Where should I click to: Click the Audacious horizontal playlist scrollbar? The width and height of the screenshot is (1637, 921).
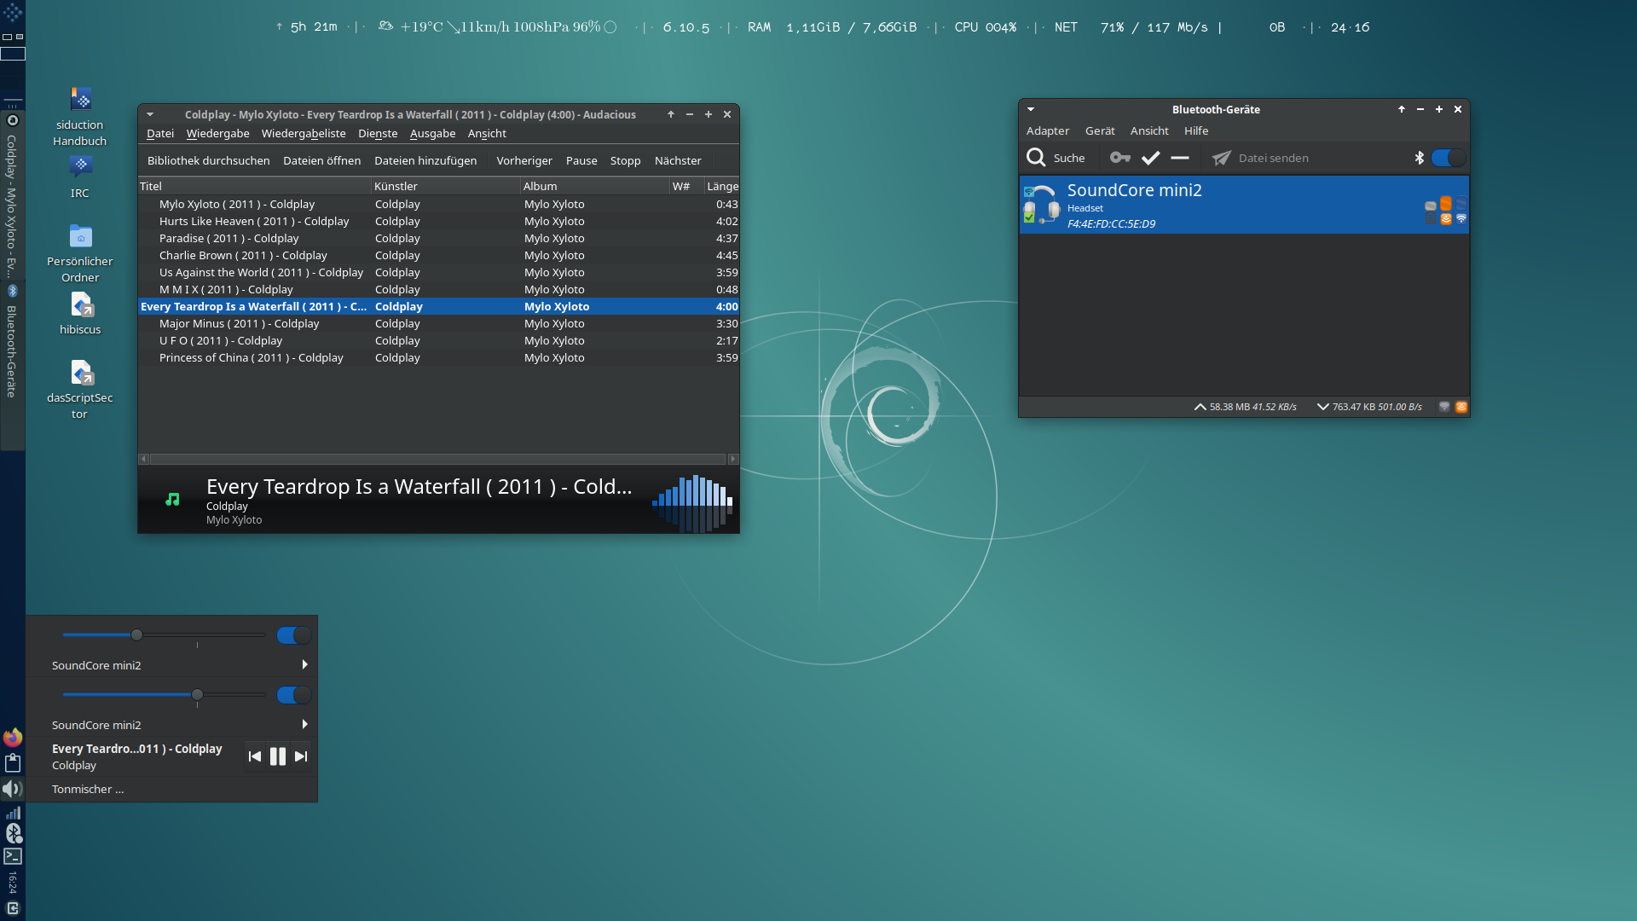point(438,459)
